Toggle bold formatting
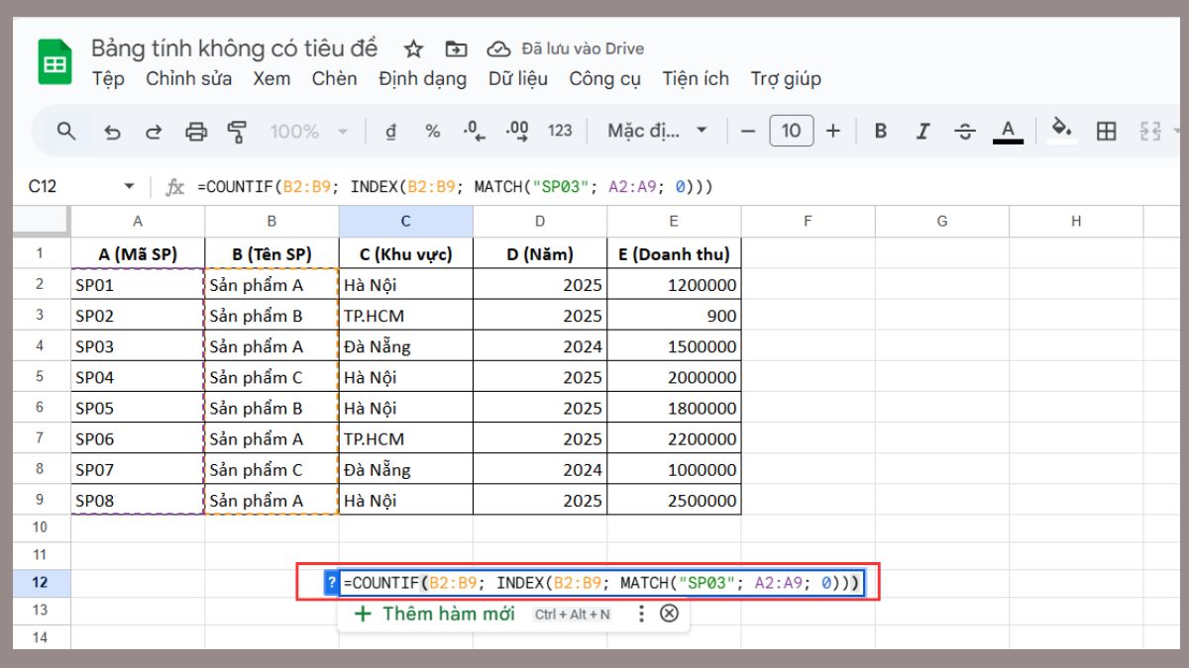Screen dimensions: 1189x668 point(881,131)
